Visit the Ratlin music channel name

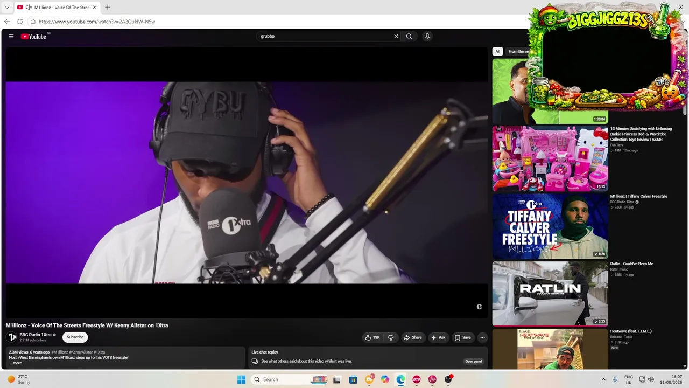point(619,269)
